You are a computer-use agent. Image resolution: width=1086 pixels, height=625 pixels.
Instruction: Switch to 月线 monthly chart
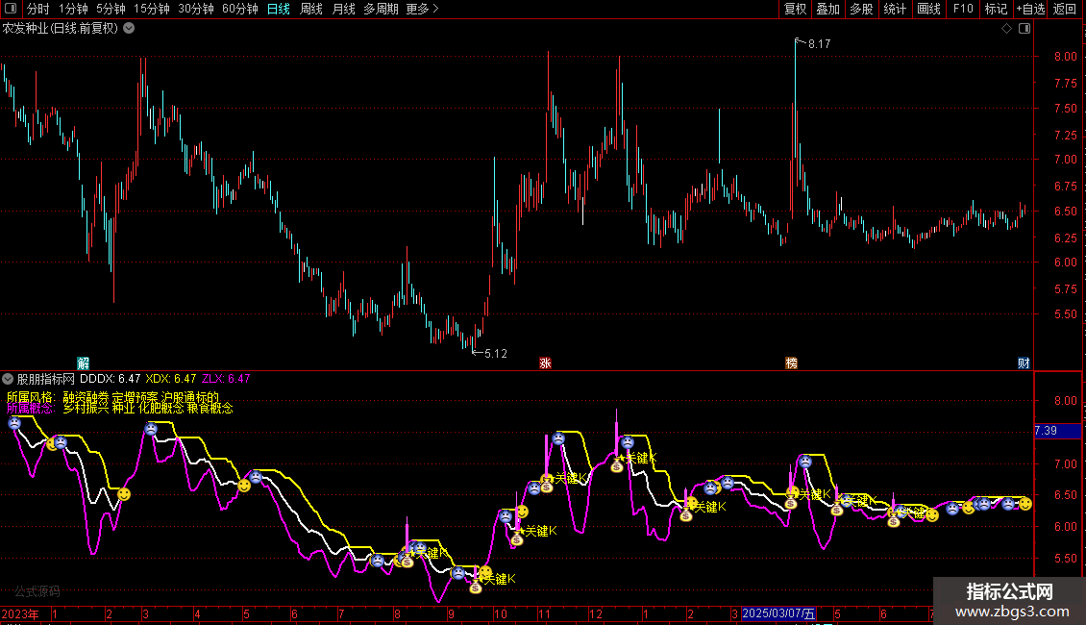pyautogui.click(x=343, y=9)
